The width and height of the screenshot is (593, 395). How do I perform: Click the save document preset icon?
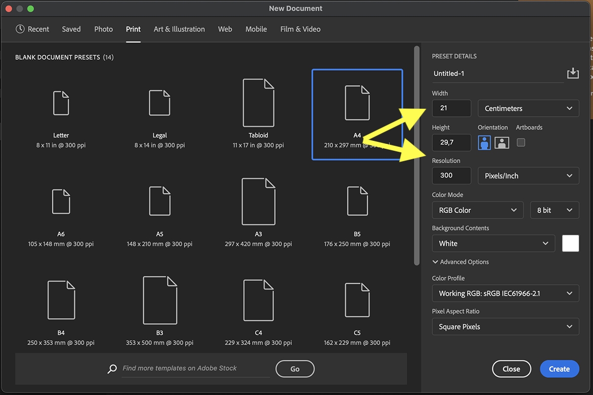point(573,74)
